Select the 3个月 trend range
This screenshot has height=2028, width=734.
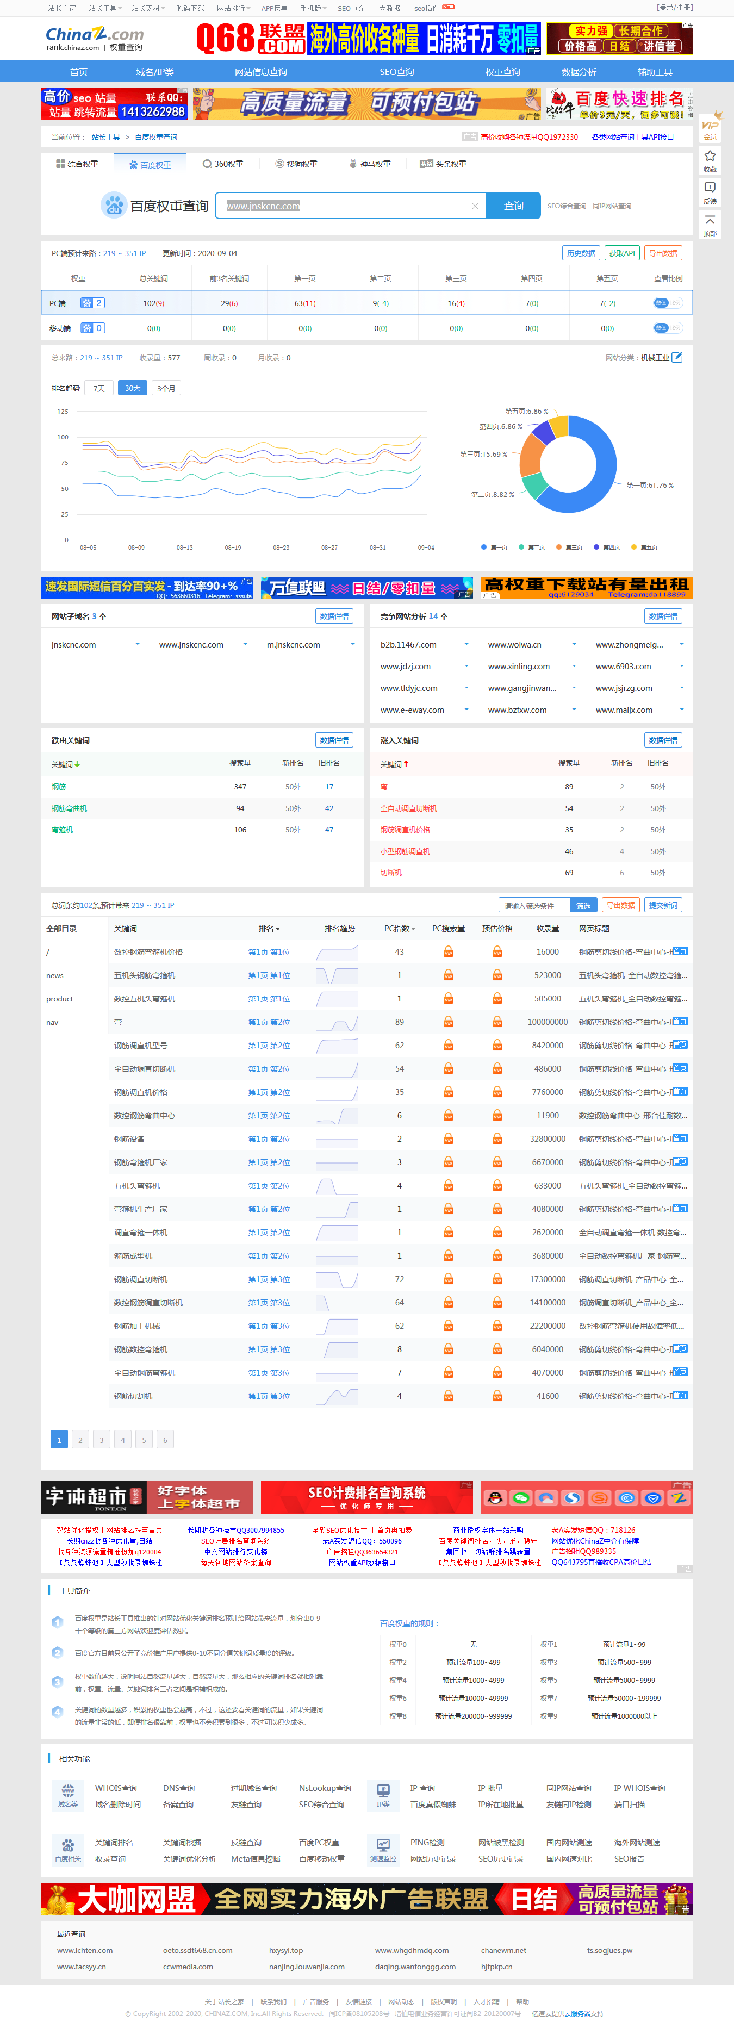coord(166,388)
